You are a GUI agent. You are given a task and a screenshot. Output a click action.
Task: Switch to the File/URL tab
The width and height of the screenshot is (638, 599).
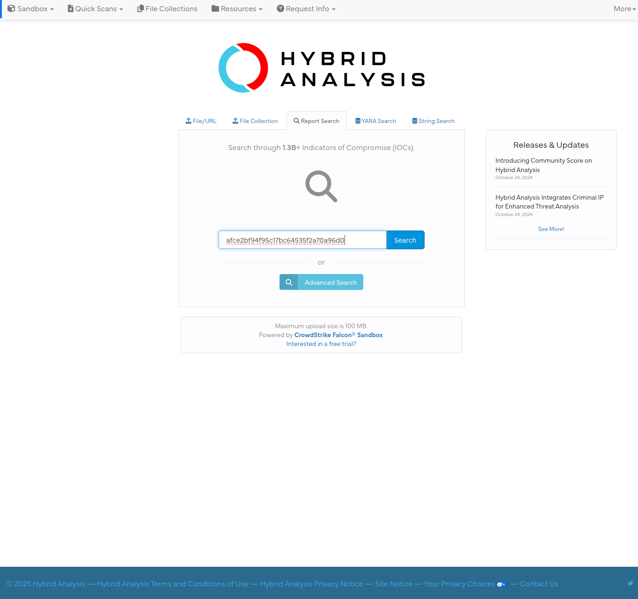tap(201, 121)
